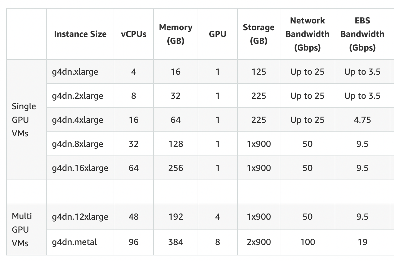Select the Storage (GB) column header
Image resolution: width=394 pixels, height=261 pixels.
click(x=259, y=34)
